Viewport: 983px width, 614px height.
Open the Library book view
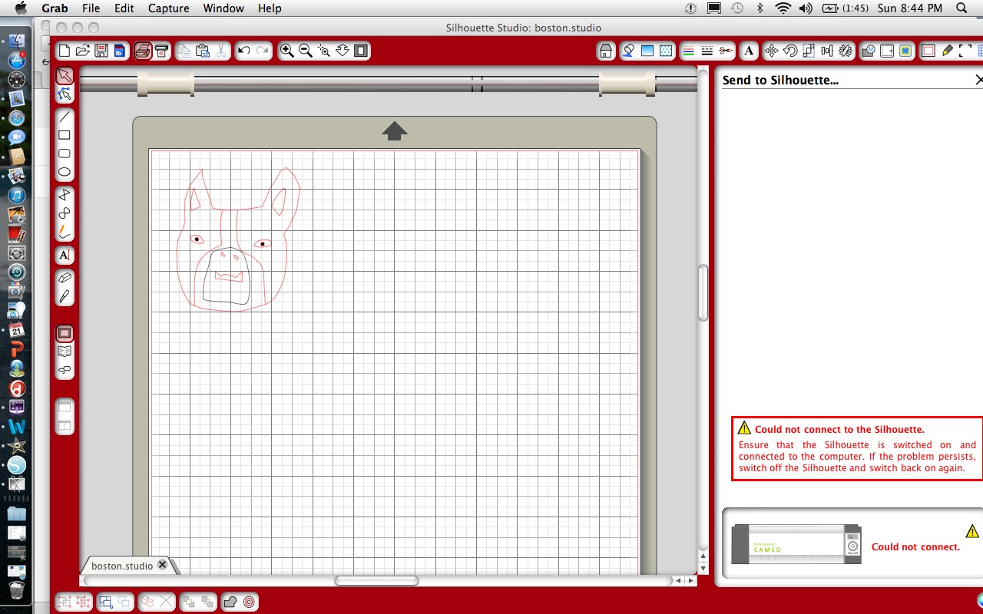coord(65,352)
